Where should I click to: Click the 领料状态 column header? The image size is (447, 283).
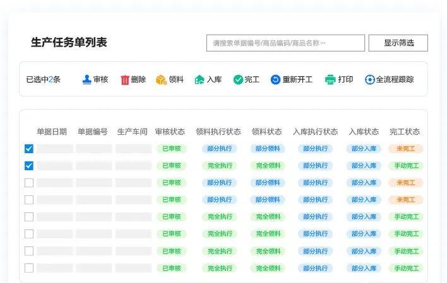pos(267,132)
